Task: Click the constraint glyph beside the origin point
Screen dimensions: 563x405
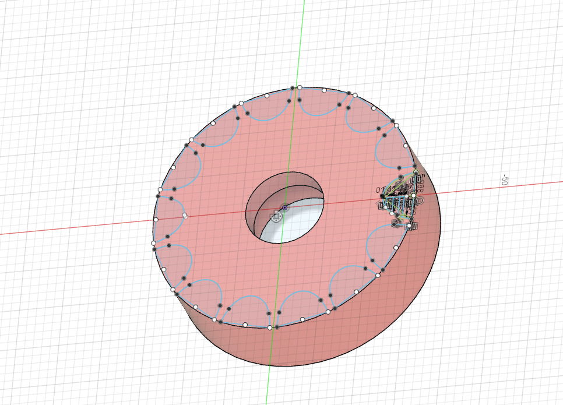Action: (276, 217)
